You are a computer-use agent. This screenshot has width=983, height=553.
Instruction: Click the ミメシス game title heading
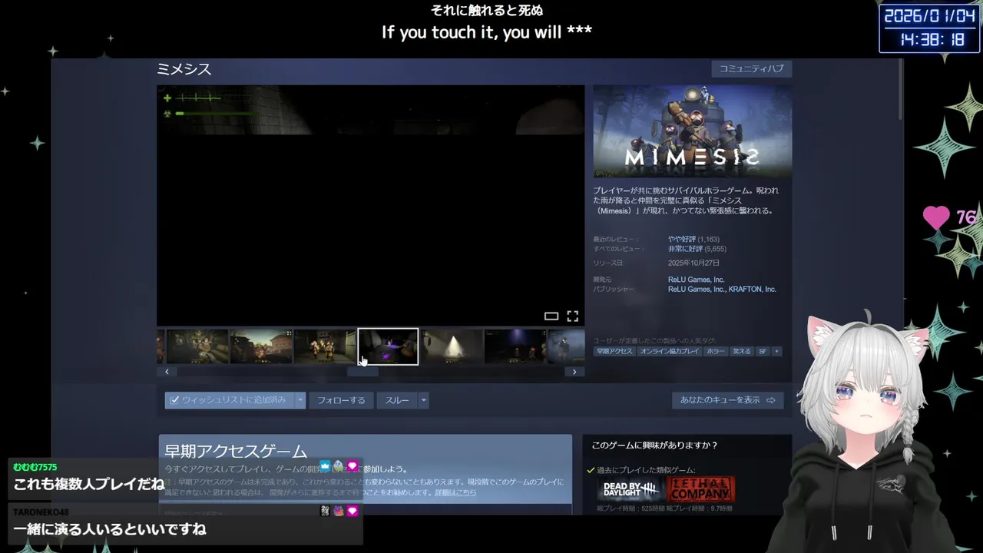point(184,69)
